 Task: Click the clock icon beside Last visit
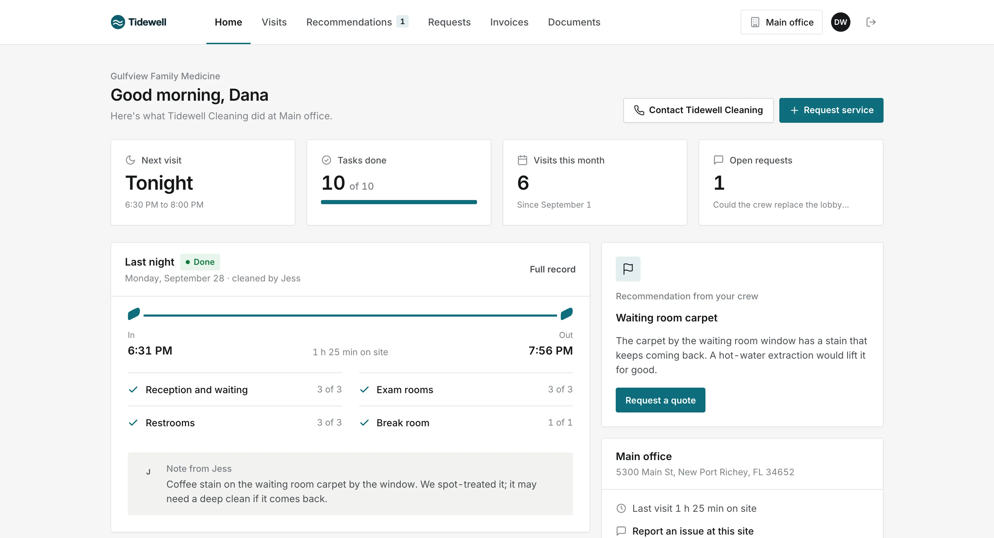(x=621, y=508)
